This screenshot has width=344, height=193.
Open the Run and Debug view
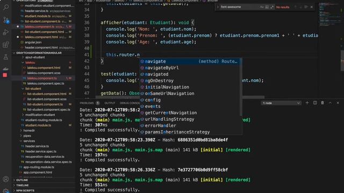click(x=6, y=32)
